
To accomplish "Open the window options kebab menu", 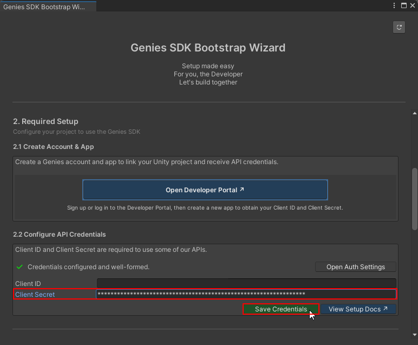I will coord(394,5).
